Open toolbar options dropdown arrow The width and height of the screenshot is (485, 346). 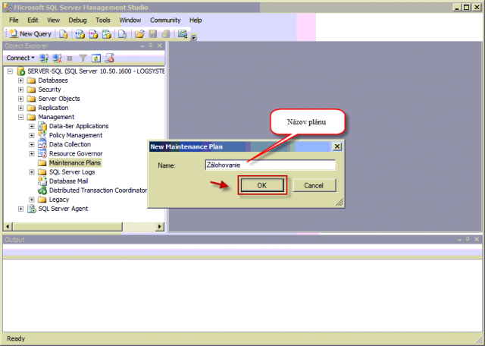coord(194,37)
